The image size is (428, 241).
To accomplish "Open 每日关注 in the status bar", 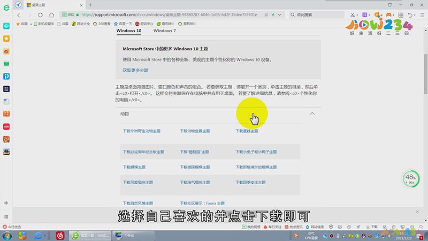I will (272, 227).
